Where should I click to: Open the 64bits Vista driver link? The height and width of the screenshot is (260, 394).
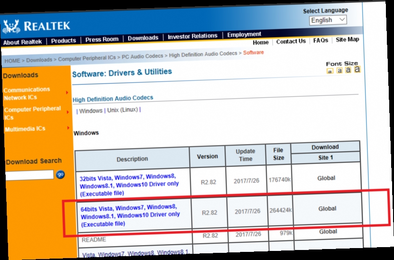130,216
